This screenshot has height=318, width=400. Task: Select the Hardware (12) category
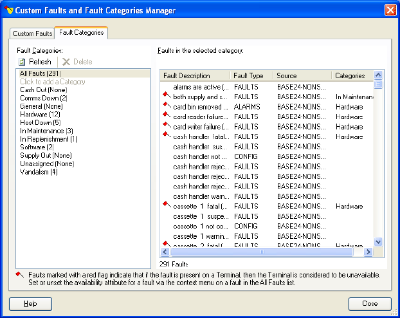pos(39,114)
